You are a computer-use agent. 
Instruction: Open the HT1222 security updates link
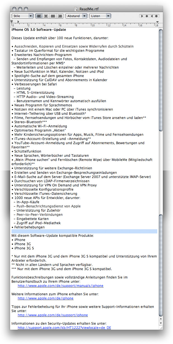point(64,328)
